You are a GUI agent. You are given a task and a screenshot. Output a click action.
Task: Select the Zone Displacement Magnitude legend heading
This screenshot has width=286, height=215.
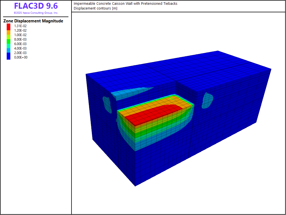pyautogui.click(x=33, y=21)
